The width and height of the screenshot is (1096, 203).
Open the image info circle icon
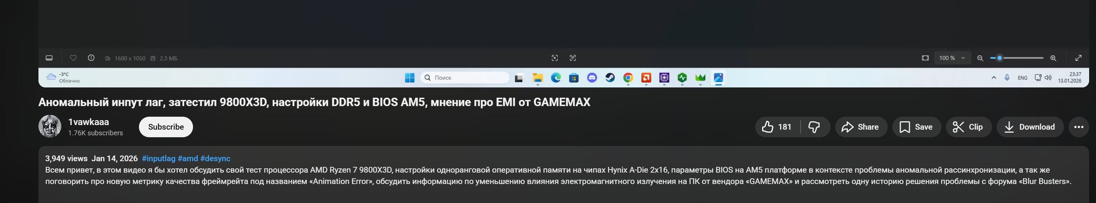tap(91, 58)
